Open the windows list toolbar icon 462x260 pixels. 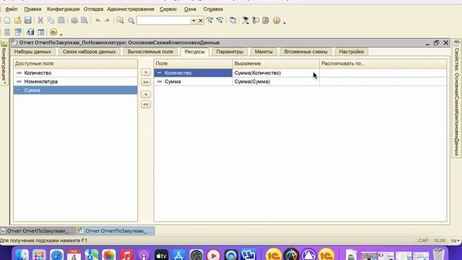(x=232, y=20)
